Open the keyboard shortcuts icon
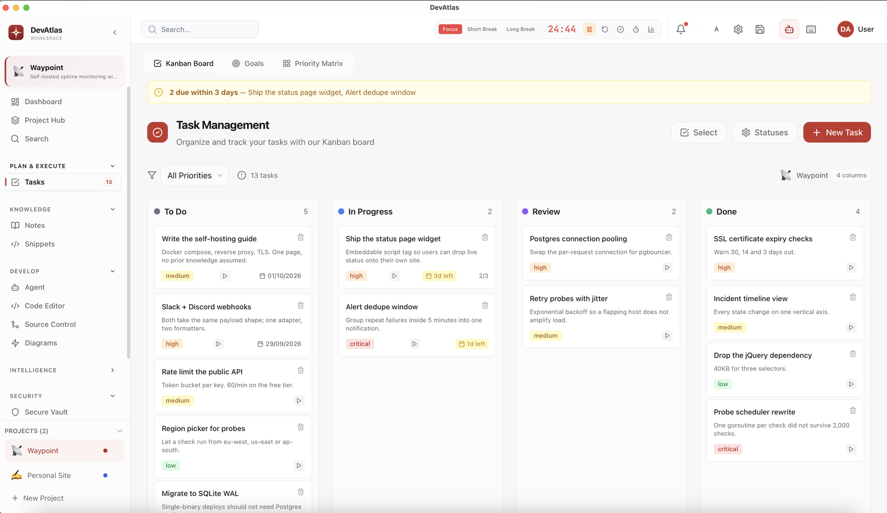The width and height of the screenshot is (887, 513). point(811,29)
